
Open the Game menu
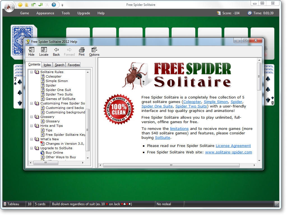point(25,13)
